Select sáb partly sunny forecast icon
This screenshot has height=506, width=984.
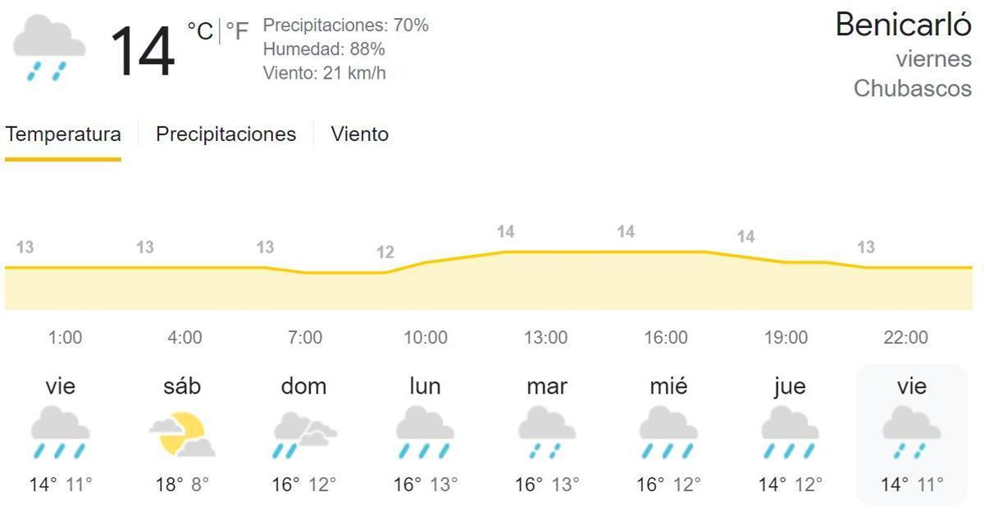pos(182,434)
